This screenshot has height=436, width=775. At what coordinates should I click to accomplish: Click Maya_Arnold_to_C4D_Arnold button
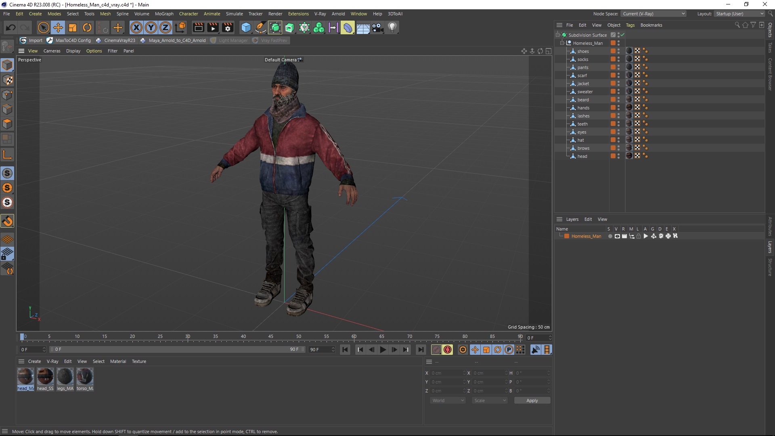pyautogui.click(x=173, y=40)
